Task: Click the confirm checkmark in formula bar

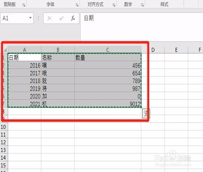Action: (61, 18)
